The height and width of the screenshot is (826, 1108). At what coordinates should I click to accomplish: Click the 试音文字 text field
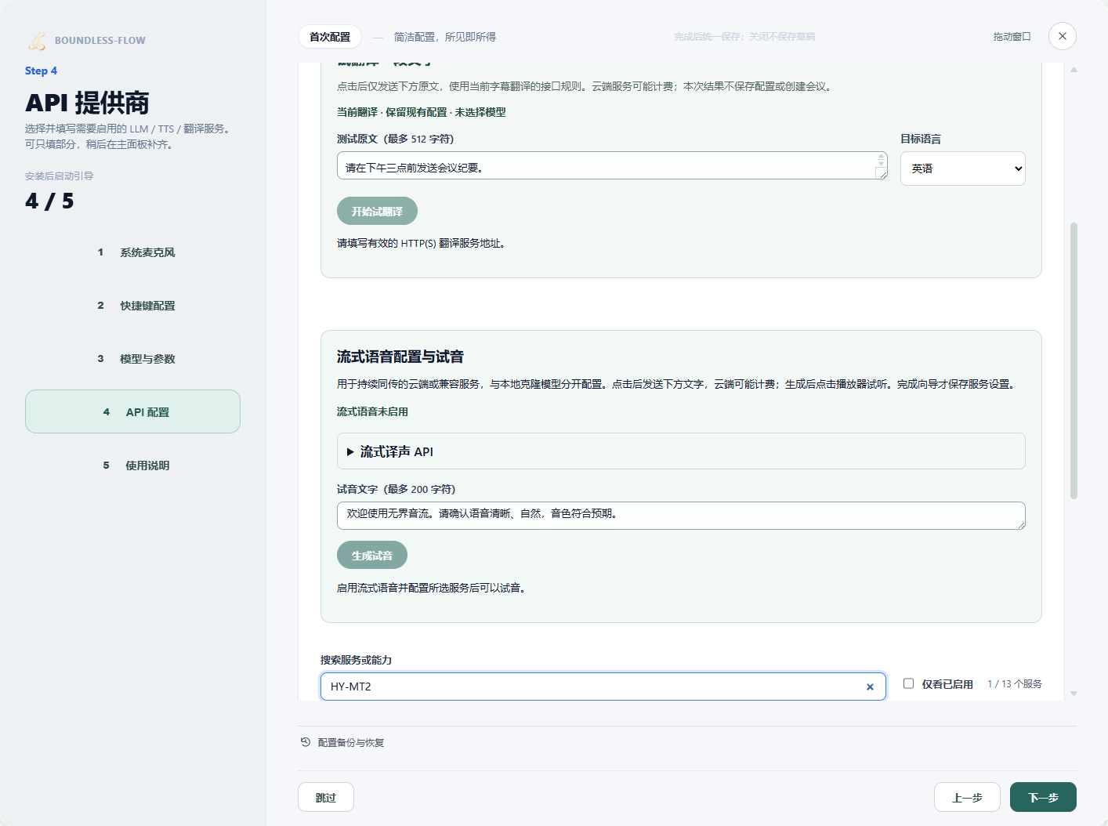click(681, 516)
